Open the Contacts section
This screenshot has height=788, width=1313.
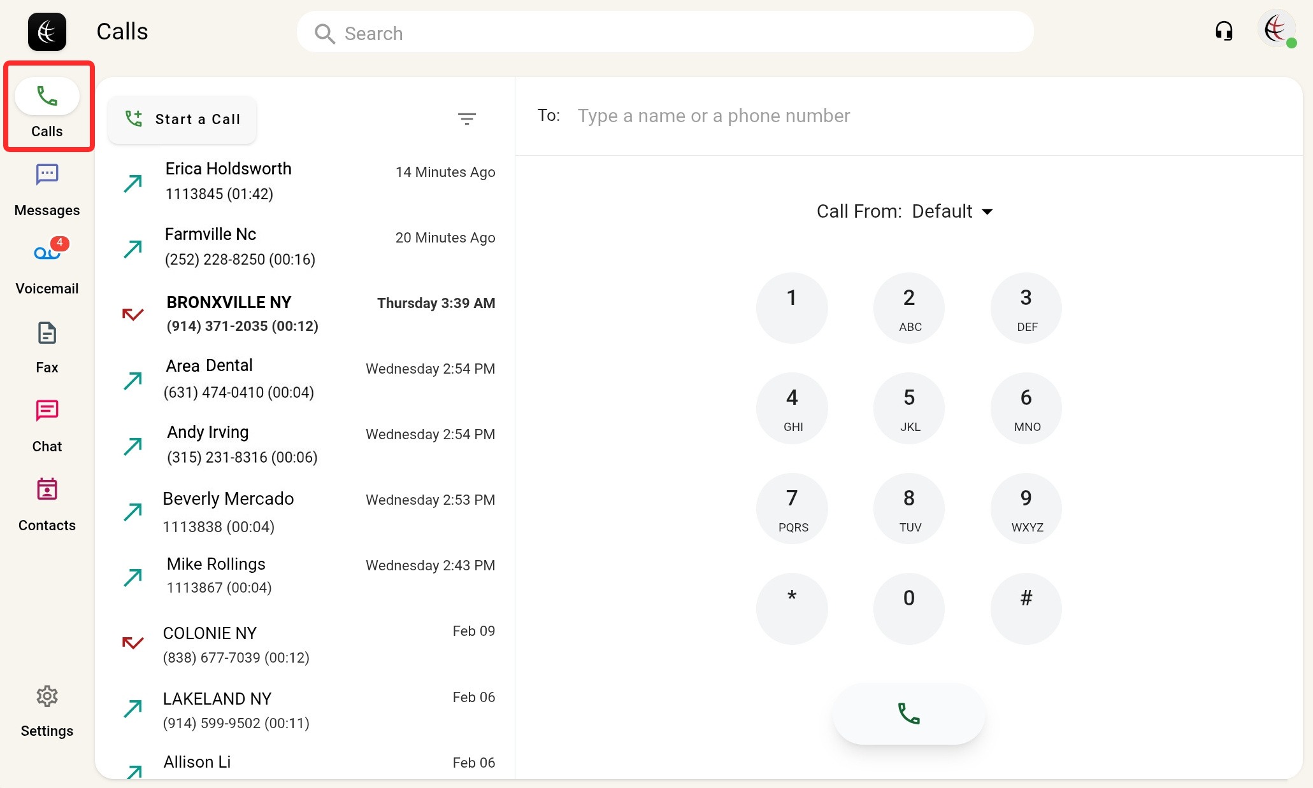pos(47,505)
